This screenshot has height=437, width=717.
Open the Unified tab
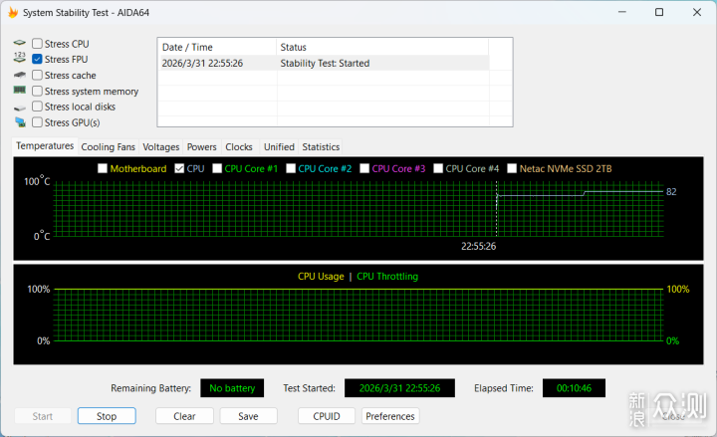(x=279, y=146)
